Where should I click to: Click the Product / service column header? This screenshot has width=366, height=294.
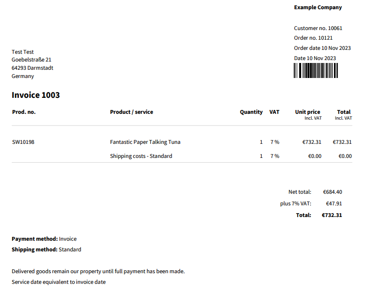(131, 112)
